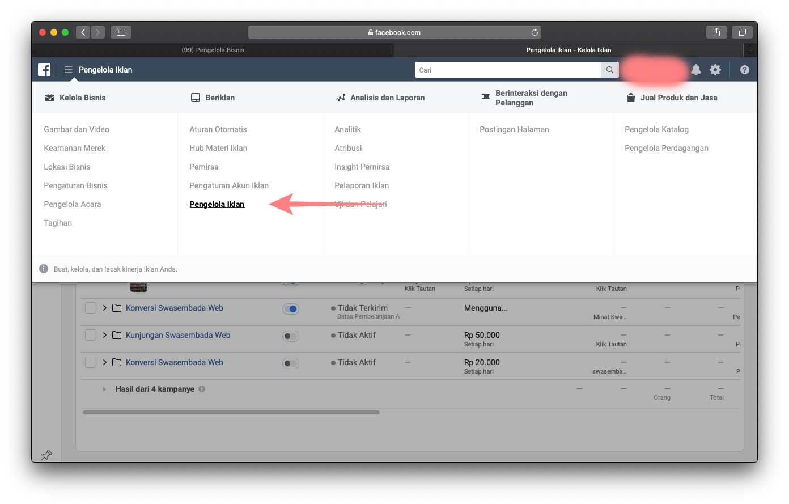Select the Pengelola Iklan - Kelola Iklan tab
Image resolution: width=789 pixels, height=504 pixels.
[569, 50]
